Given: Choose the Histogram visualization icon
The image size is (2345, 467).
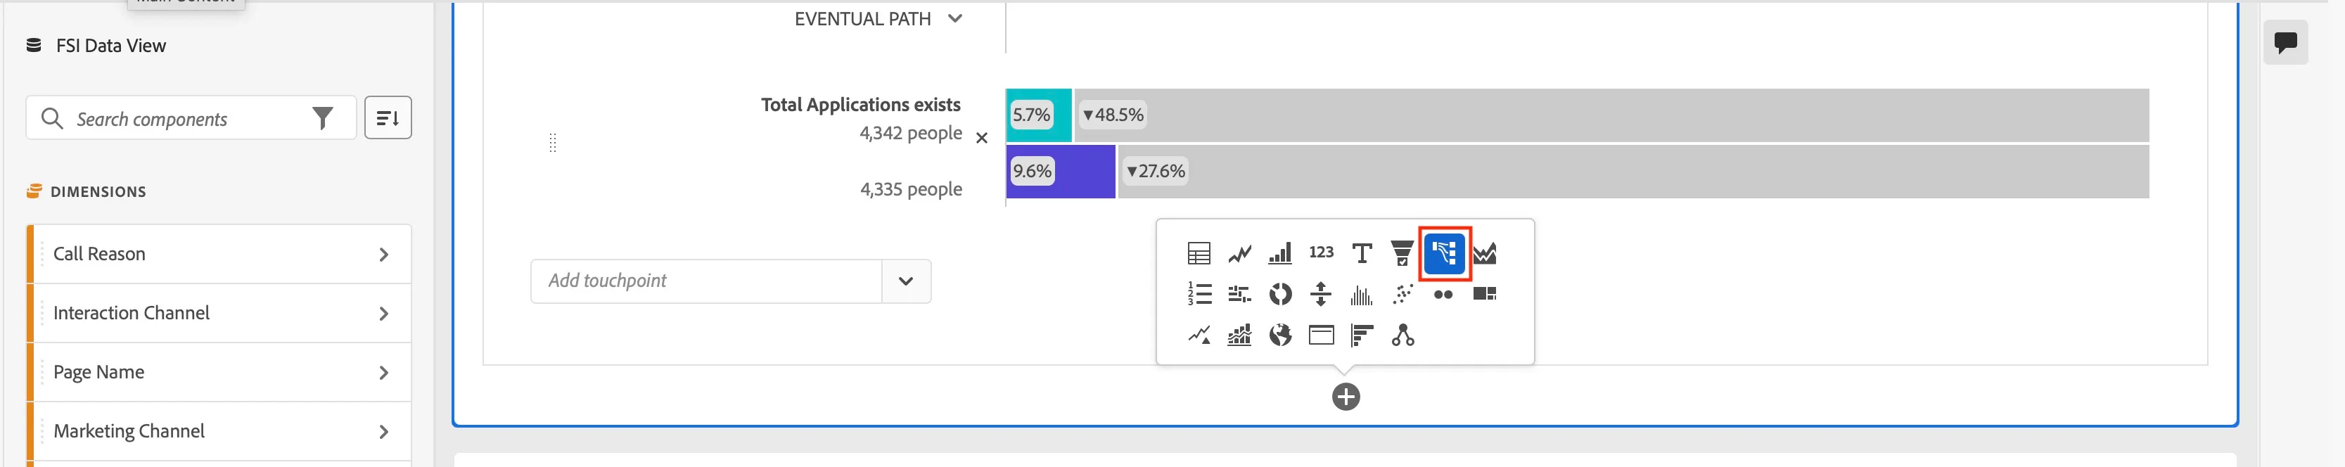Looking at the screenshot, I should pyautogui.click(x=1362, y=294).
